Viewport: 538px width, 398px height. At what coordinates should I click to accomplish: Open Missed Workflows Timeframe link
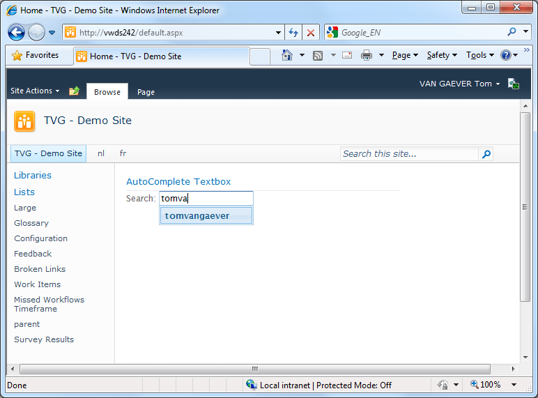(49, 305)
